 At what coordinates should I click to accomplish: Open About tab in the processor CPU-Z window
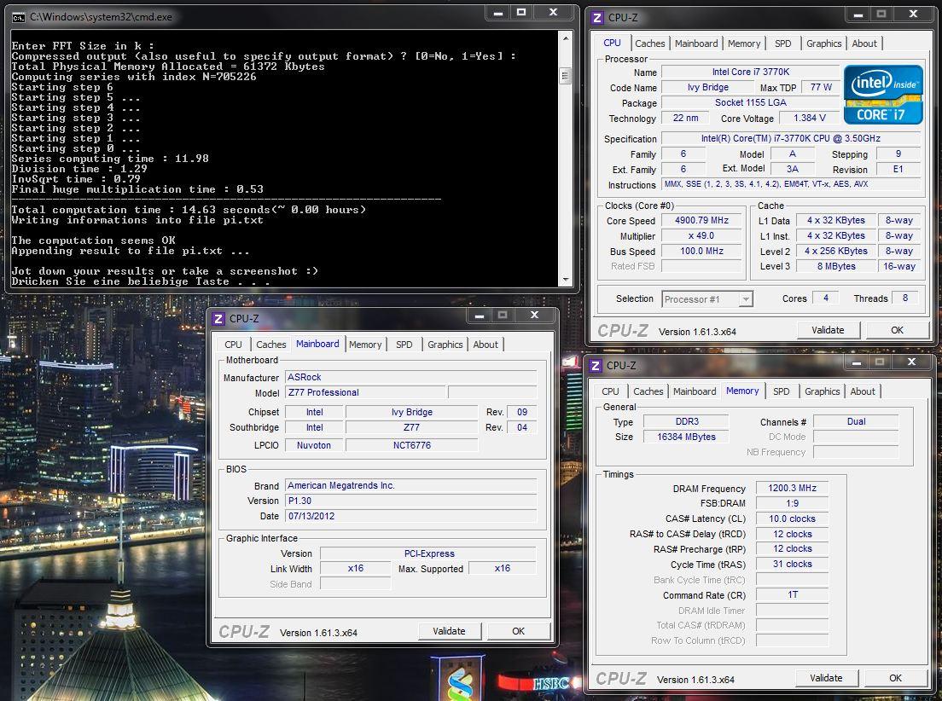863,43
